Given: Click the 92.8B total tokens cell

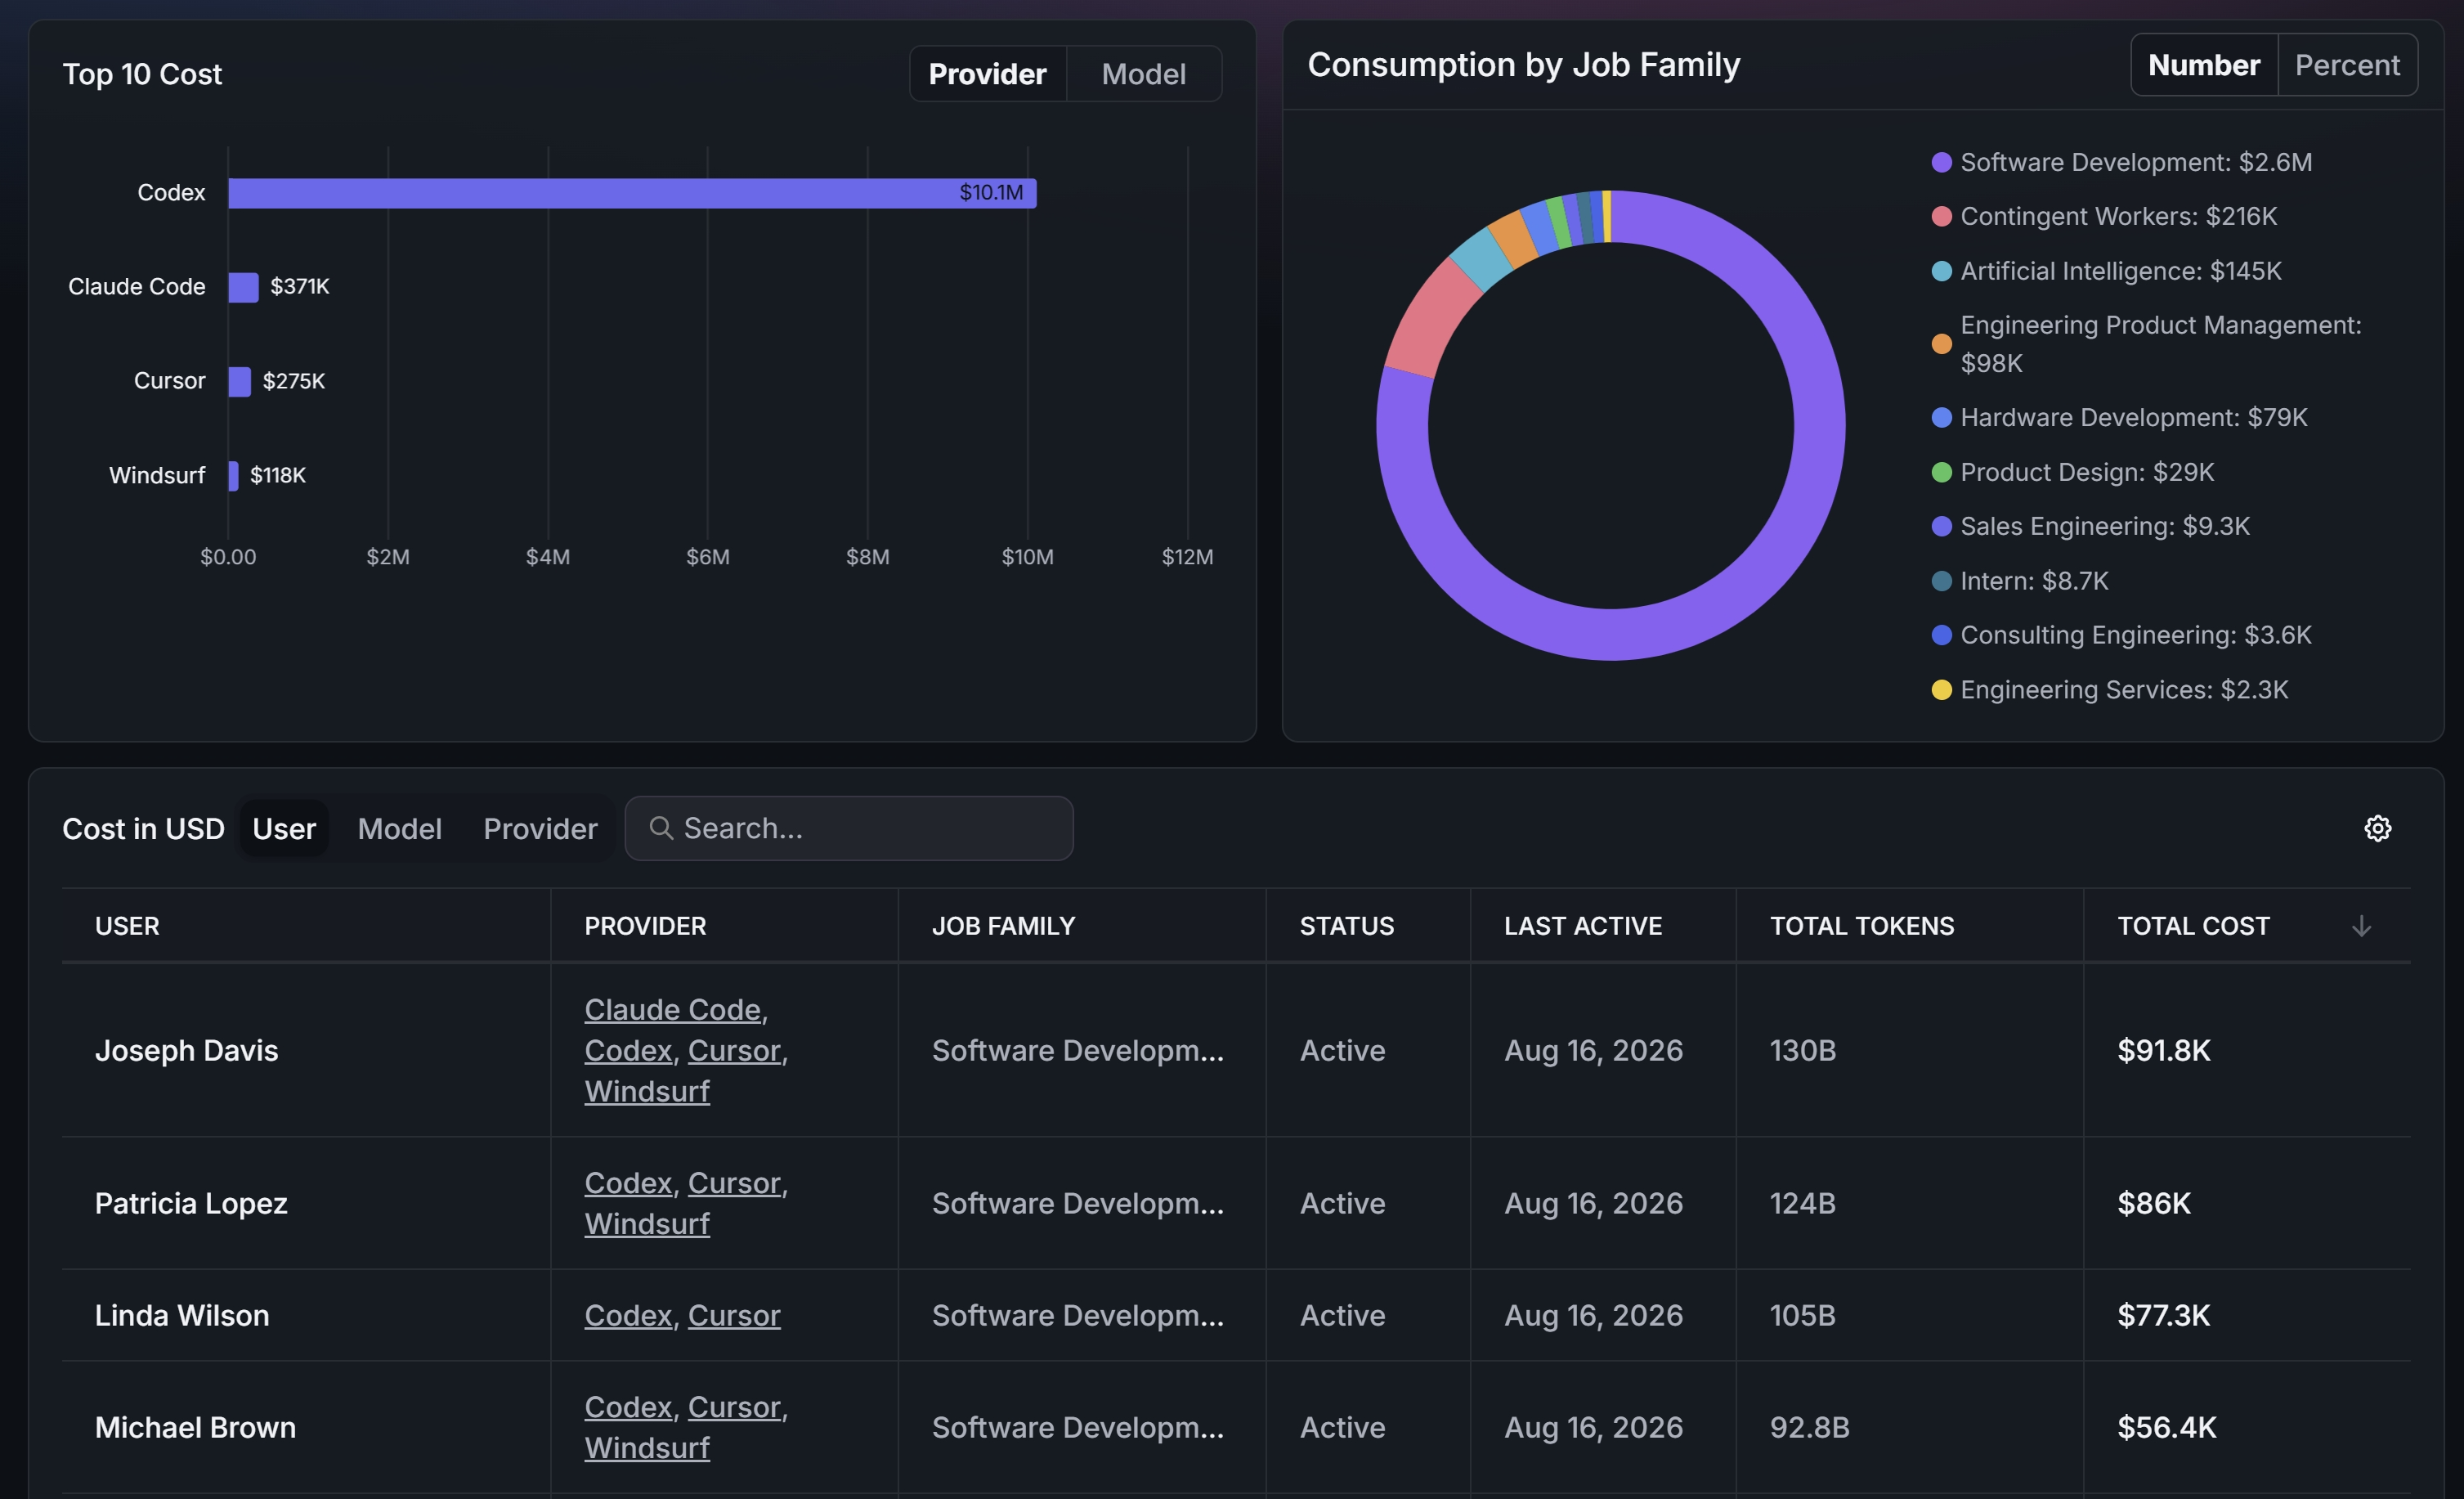Looking at the screenshot, I should pyautogui.click(x=1809, y=1427).
